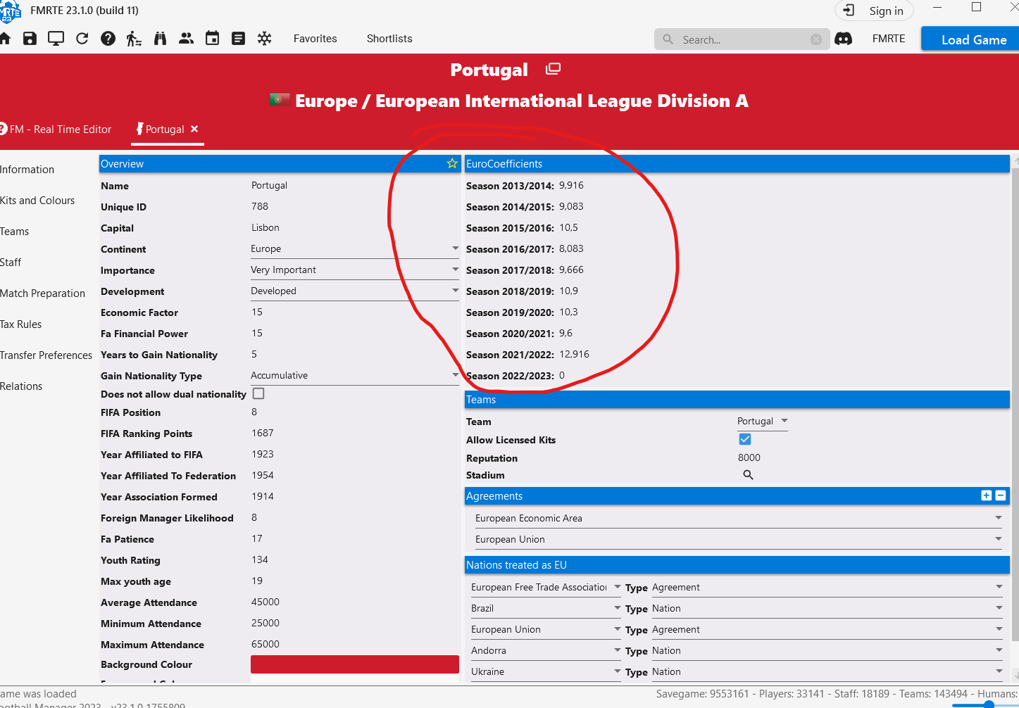Click the Background Colour red swatch

coord(355,664)
